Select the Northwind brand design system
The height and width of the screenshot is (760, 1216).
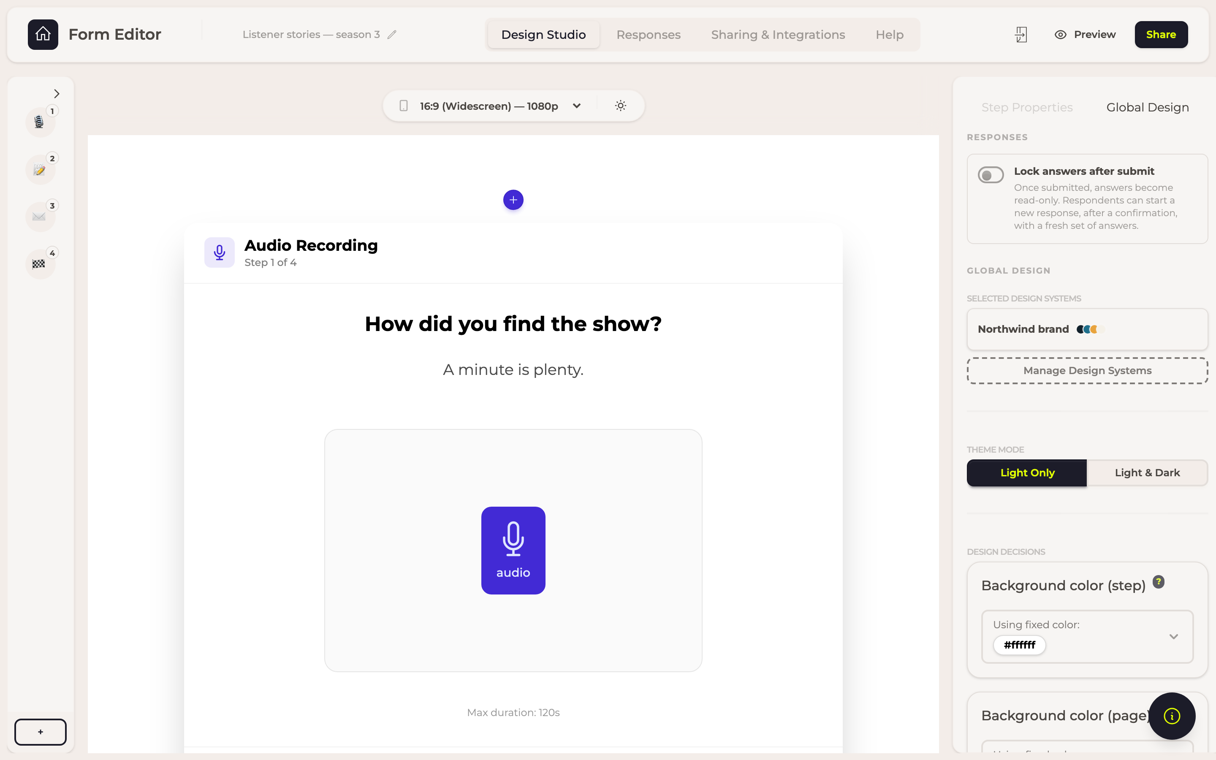(x=1087, y=329)
